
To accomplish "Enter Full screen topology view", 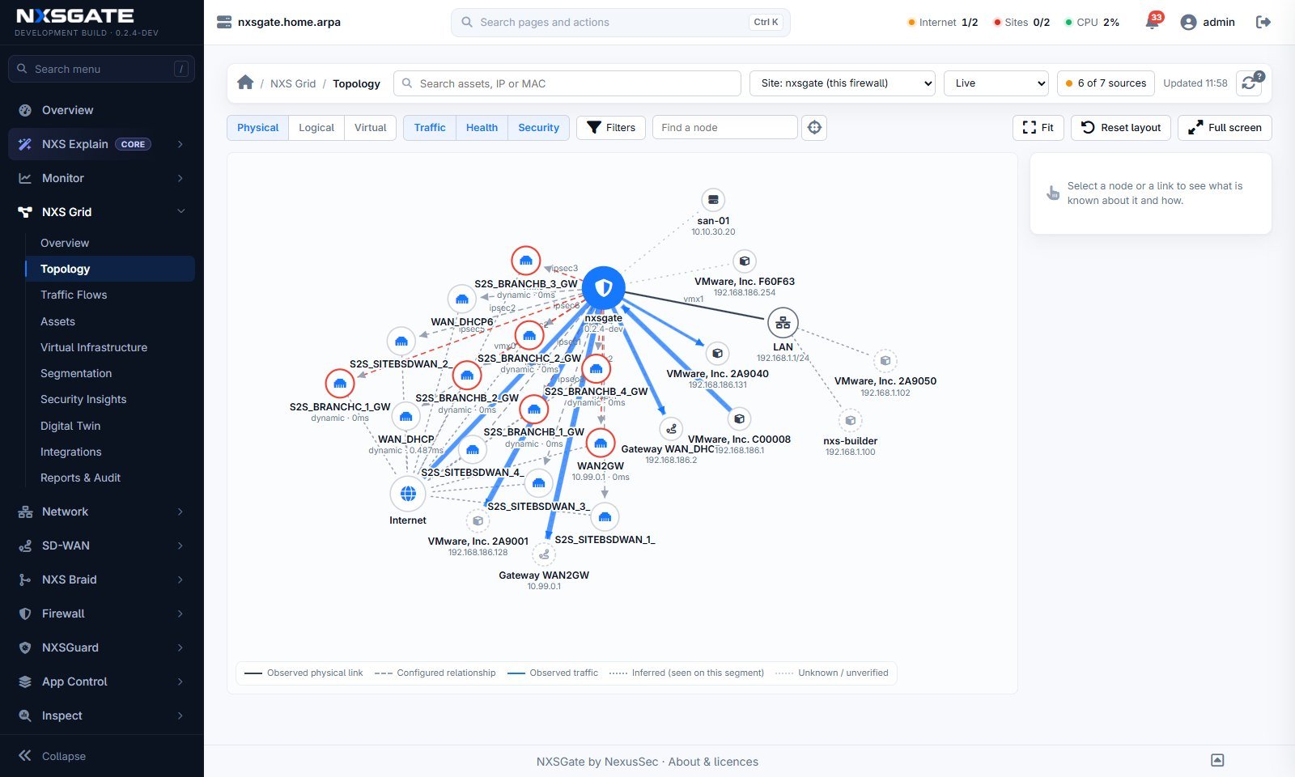I will pyautogui.click(x=1225, y=128).
